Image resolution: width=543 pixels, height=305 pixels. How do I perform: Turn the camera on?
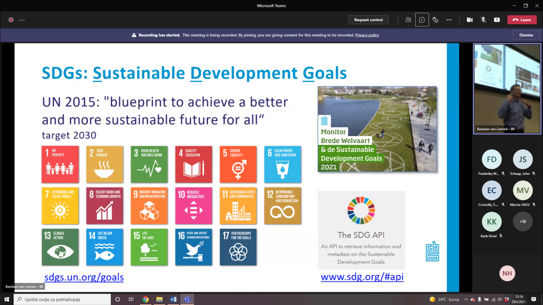469,20
